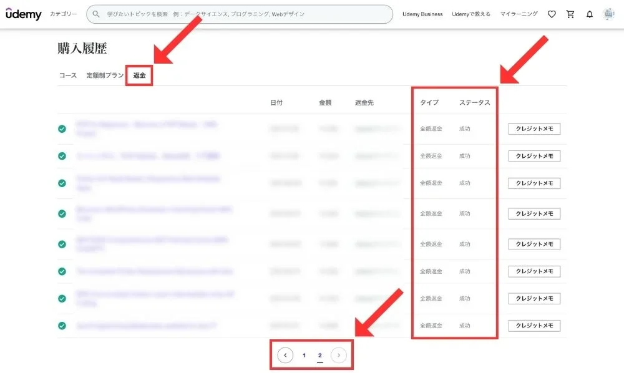Click クレジットメモ button in first row
The height and width of the screenshot is (373, 624).
pos(534,129)
